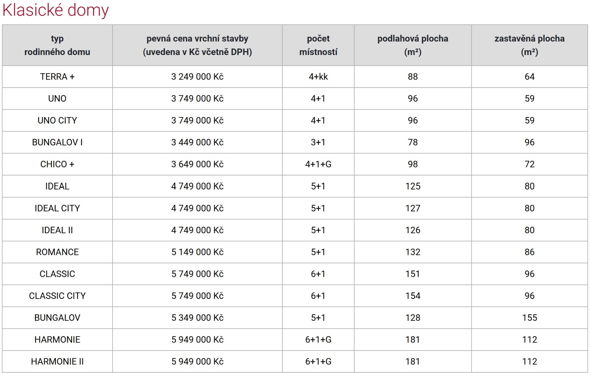Click the 4+kk room count cell
The height and width of the screenshot is (373, 590).
tap(318, 77)
